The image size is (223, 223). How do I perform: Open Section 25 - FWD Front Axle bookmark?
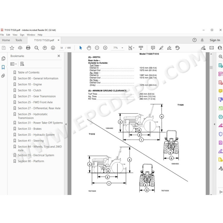tap(35, 102)
